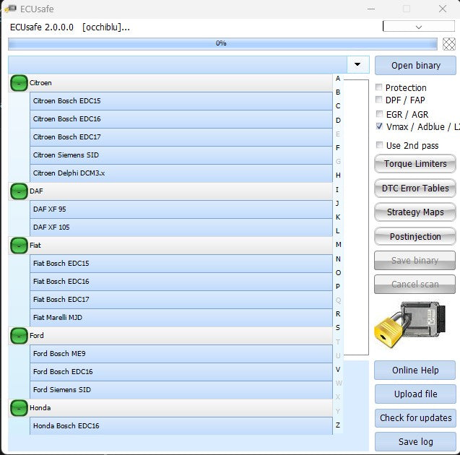
Task: Click the Cancel scan button
Action: pos(415,285)
